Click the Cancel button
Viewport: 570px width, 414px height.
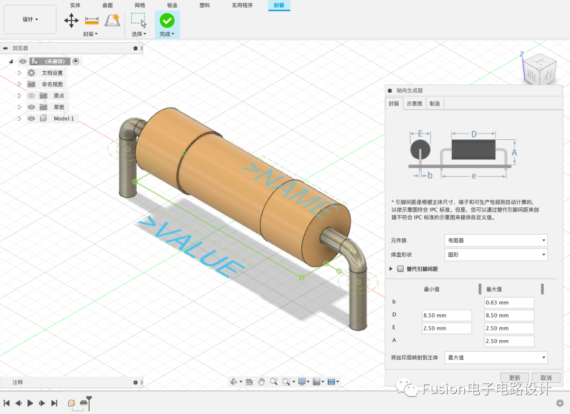pos(546,378)
